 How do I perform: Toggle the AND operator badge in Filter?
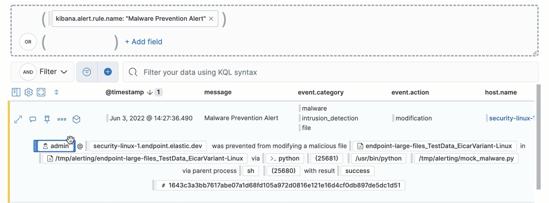(28, 72)
